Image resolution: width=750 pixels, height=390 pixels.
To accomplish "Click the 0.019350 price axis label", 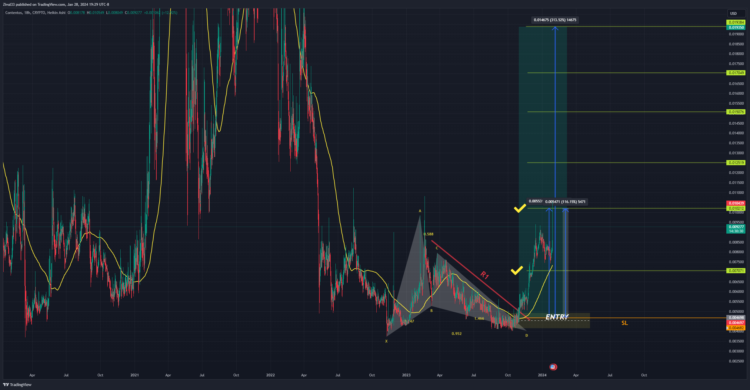I will pos(736,28).
